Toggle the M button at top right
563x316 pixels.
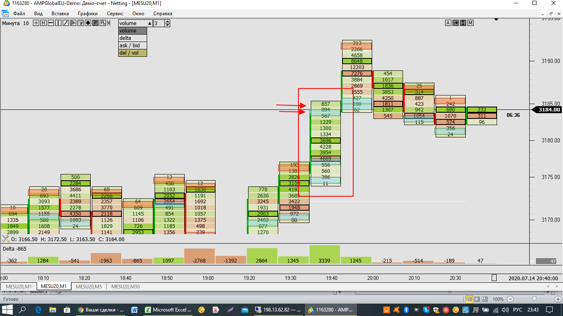click(470, 23)
